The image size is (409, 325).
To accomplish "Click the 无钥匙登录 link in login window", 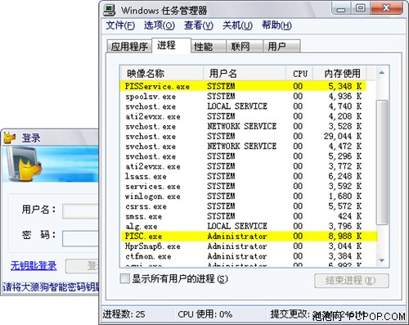I will tap(34, 265).
